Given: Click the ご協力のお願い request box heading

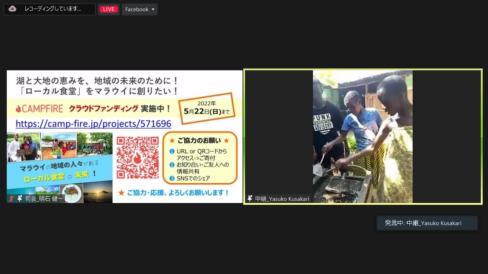Looking at the screenshot, I should (x=199, y=140).
